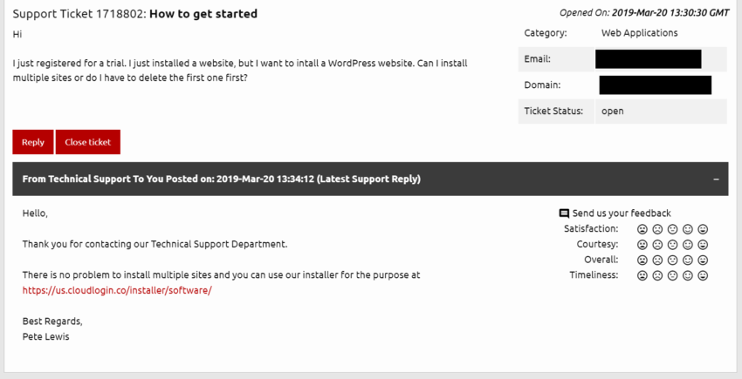Viewport: 742px width, 379px height.
Task: Click the open Ticket Status value
Action: click(x=612, y=112)
